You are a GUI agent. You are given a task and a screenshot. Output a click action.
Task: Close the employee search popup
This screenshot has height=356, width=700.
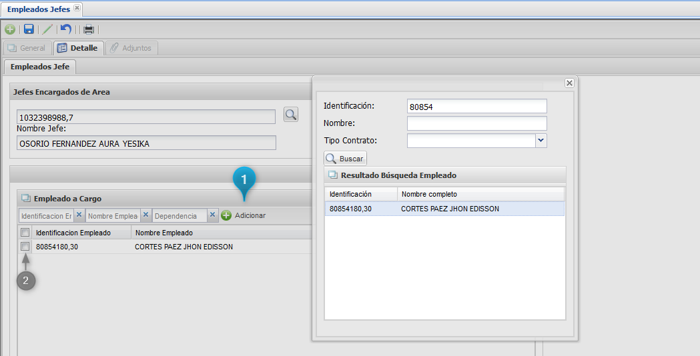569,83
